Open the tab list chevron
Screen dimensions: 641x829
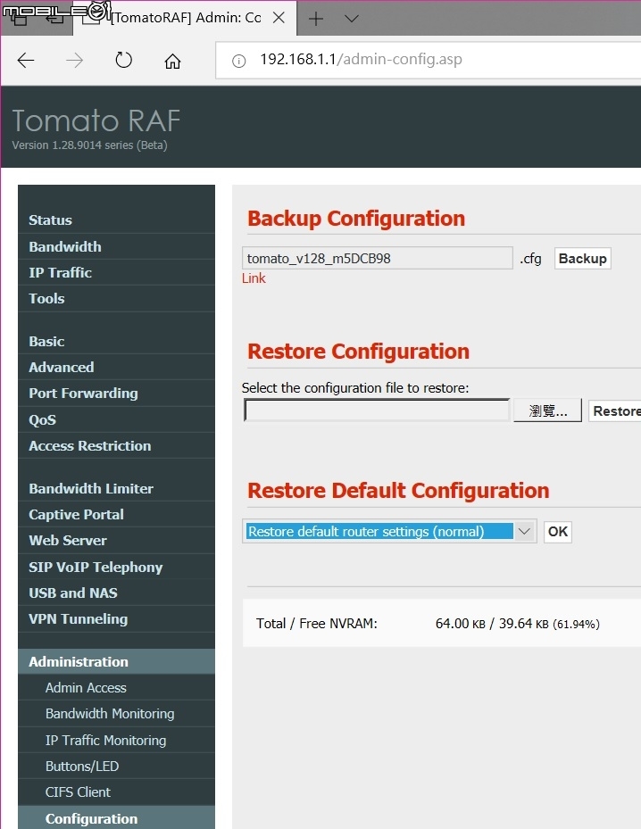(x=352, y=19)
